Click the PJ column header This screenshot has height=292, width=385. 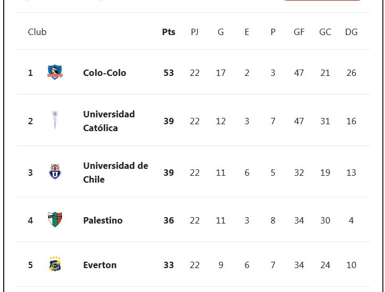coord(195,32)
